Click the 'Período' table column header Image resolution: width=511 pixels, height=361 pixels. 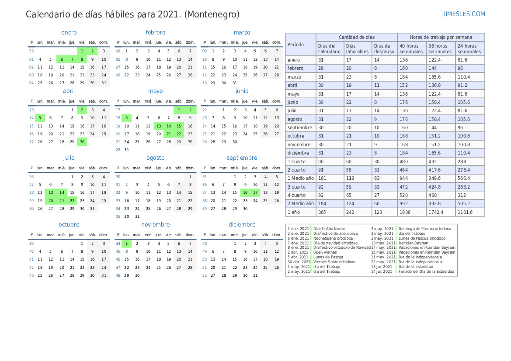click(296, 45)
